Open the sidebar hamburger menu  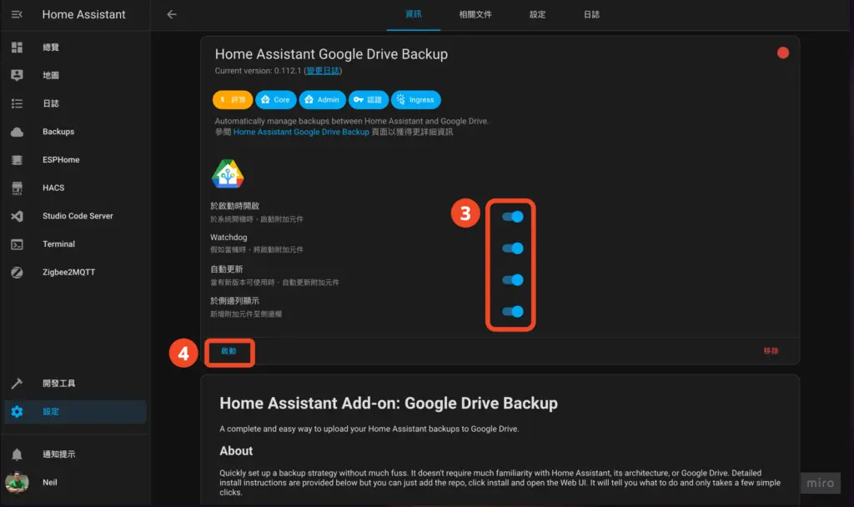18,14
